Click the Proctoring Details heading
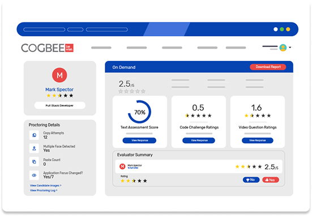The width and height of the screenshot is (312, 216). [44, 125]
